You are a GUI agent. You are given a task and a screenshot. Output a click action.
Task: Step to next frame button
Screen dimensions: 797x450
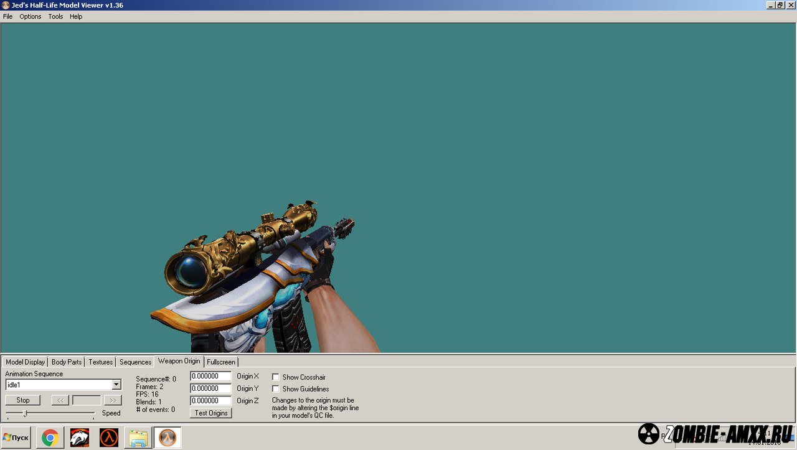pyautogui.click(x=113, y=400)
